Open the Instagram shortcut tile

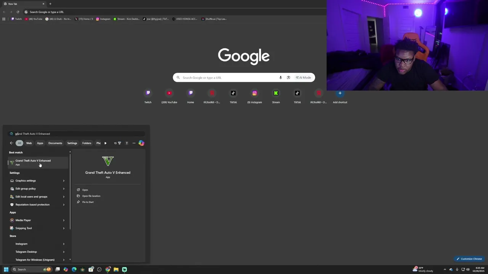(x=255, y=97)
